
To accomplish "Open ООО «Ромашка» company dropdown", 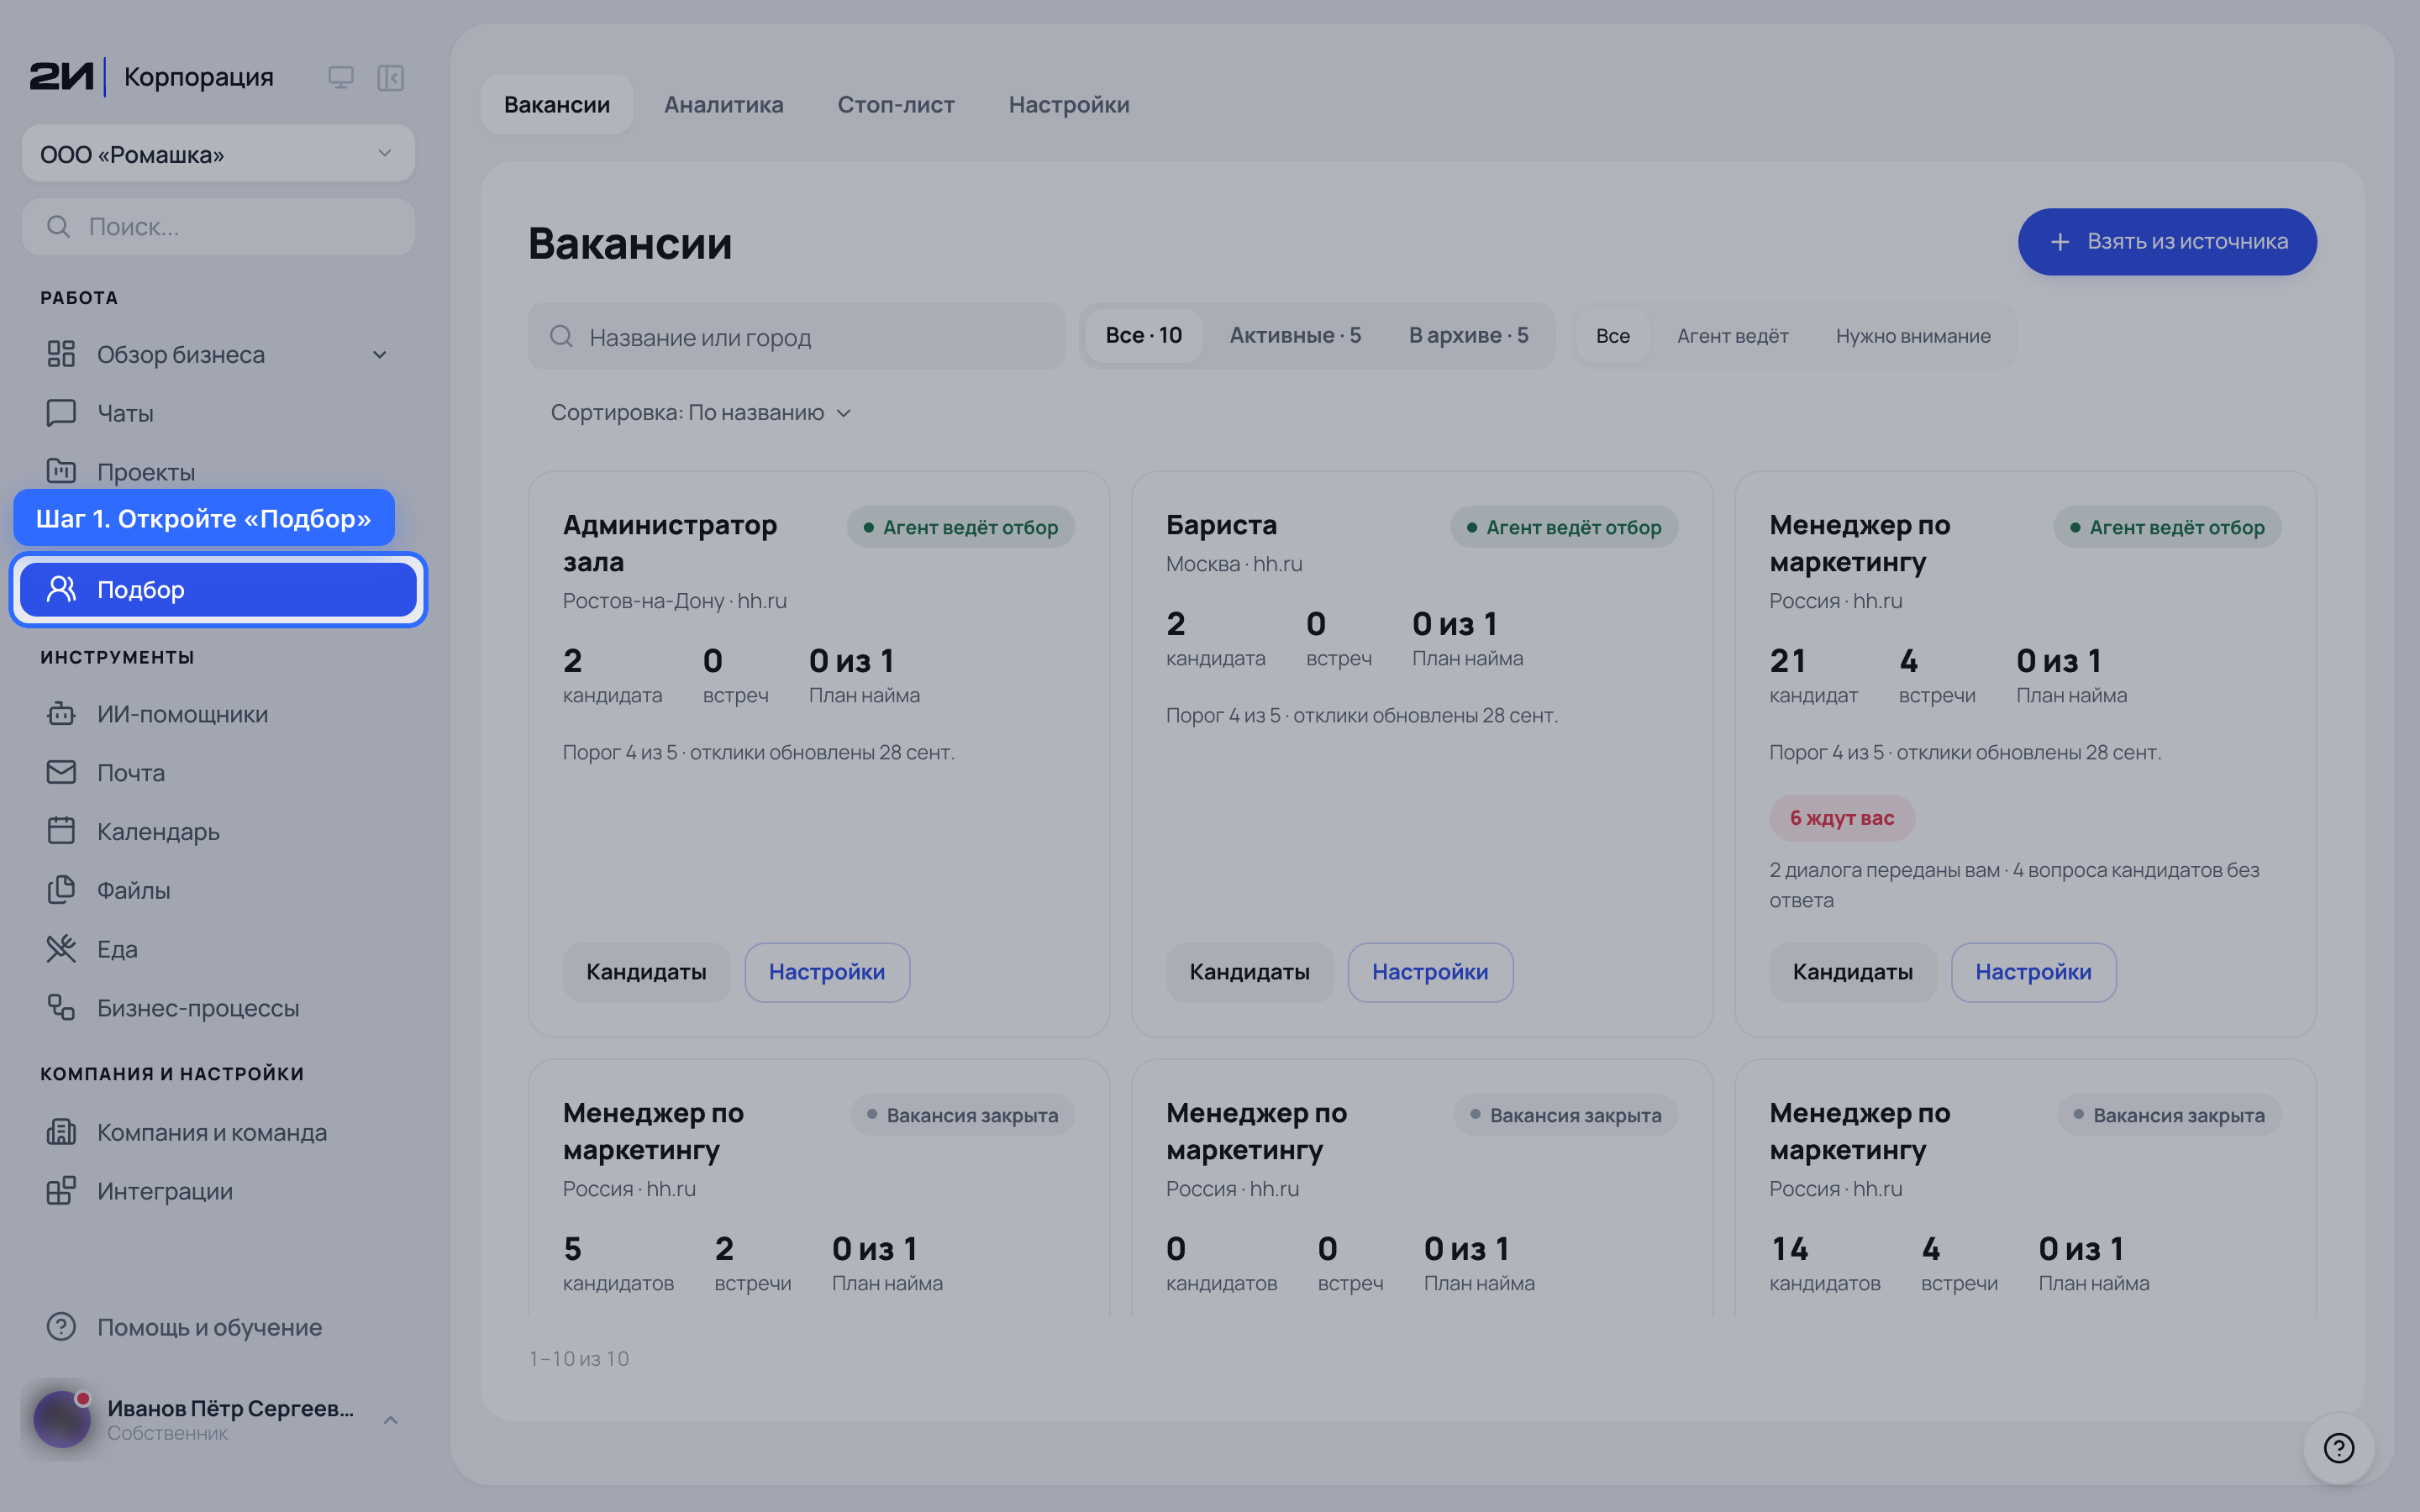I will [218, 154].
